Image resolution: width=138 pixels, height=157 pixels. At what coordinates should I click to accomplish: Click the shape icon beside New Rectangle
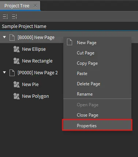click(x=16, y=61)
